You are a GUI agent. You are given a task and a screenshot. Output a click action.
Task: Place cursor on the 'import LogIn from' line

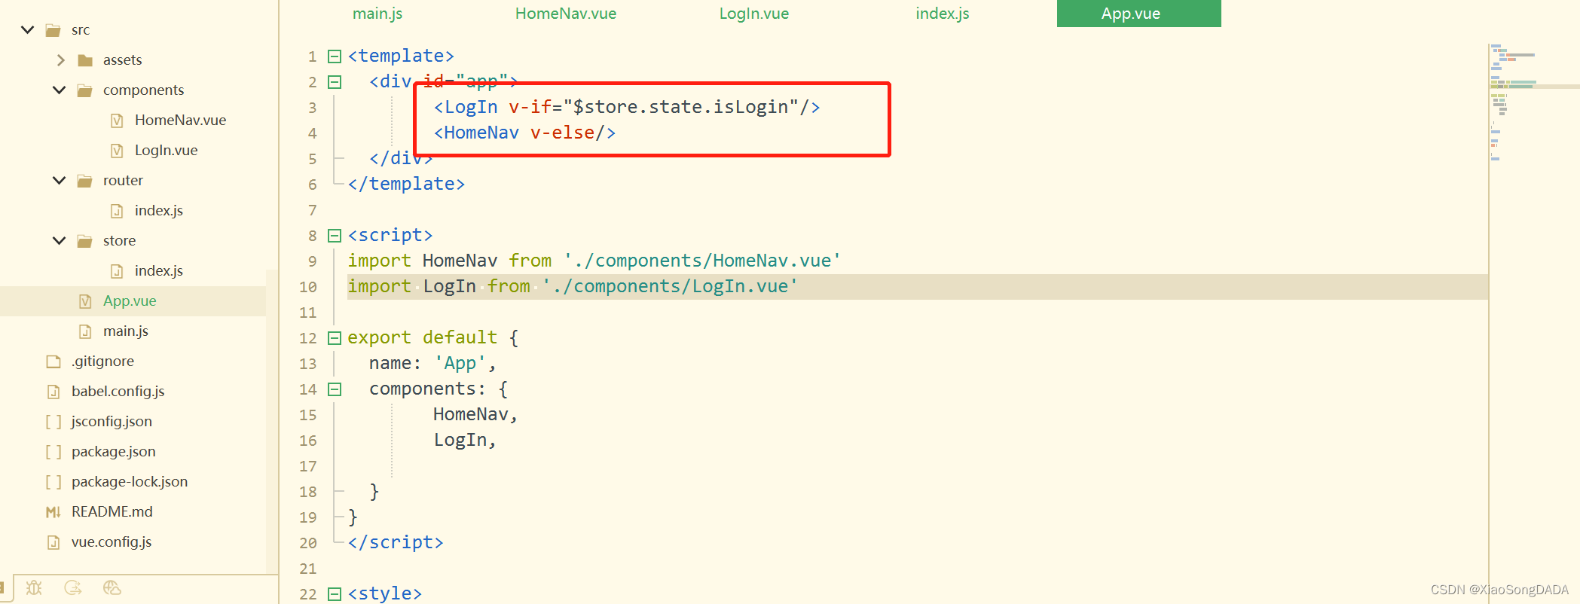click(917, 287)
